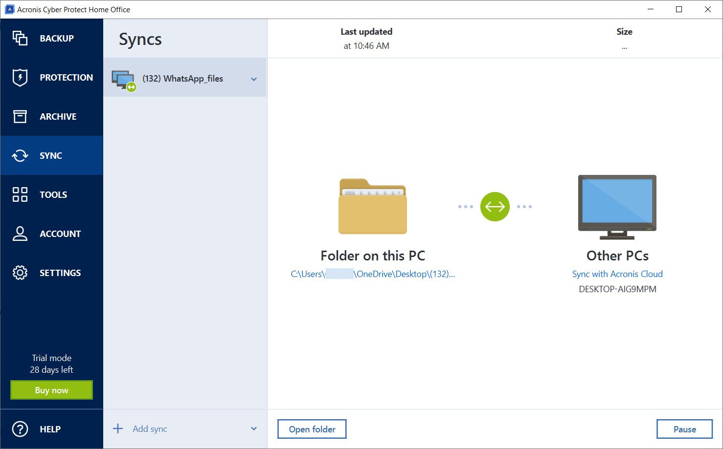Go to the BACKUP menu label

(x=57, y=39)
